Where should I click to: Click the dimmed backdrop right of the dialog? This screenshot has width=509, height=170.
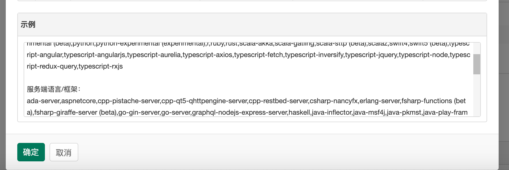(x=504, y=86)
